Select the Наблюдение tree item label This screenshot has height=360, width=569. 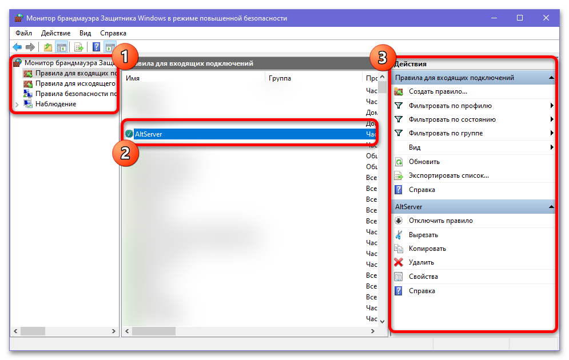tap(56, 104)
